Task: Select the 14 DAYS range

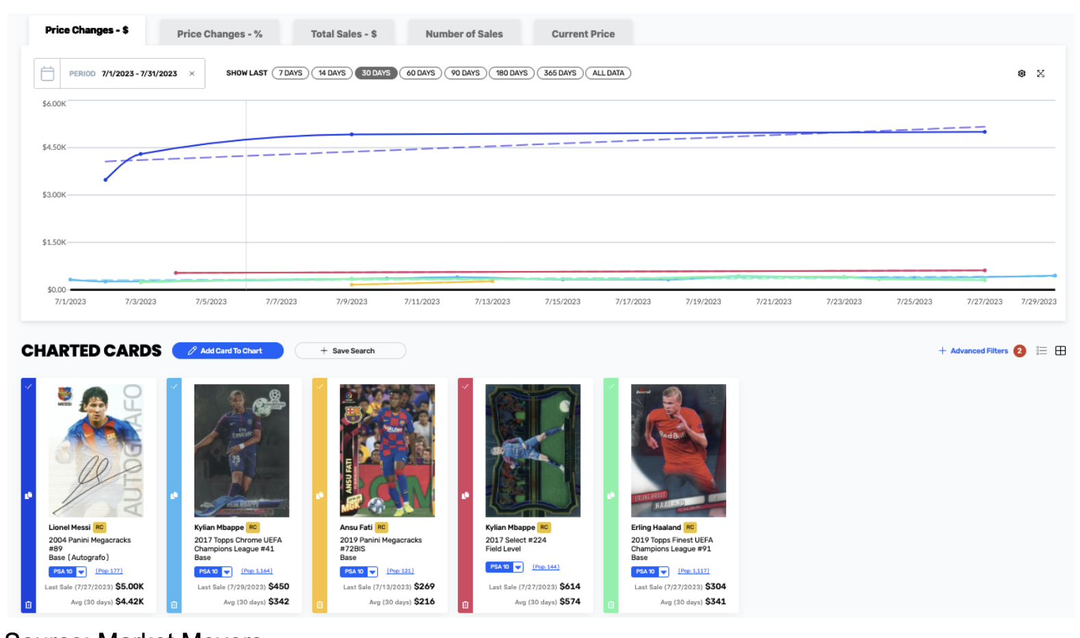Action: point(332,73)
